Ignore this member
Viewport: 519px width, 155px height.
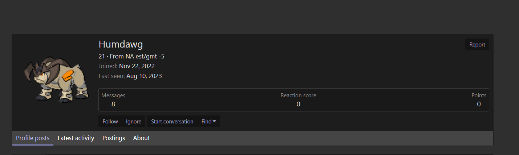click(x=134, y=122)
